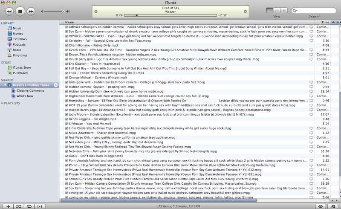
Task: Skip to next track button
Action: 31,11
